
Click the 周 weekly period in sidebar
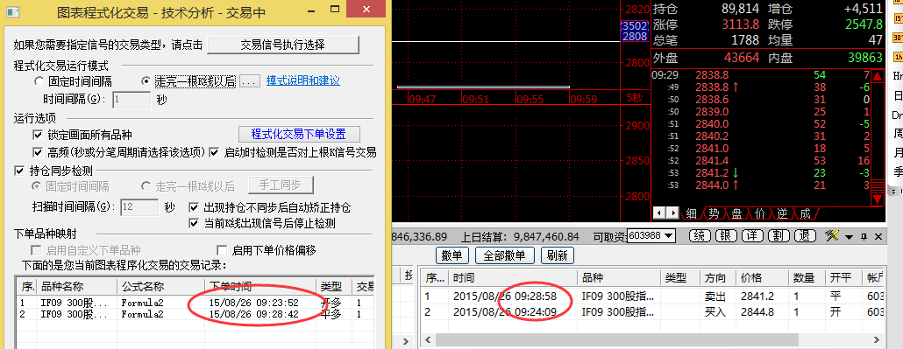[x=898, y=134]
